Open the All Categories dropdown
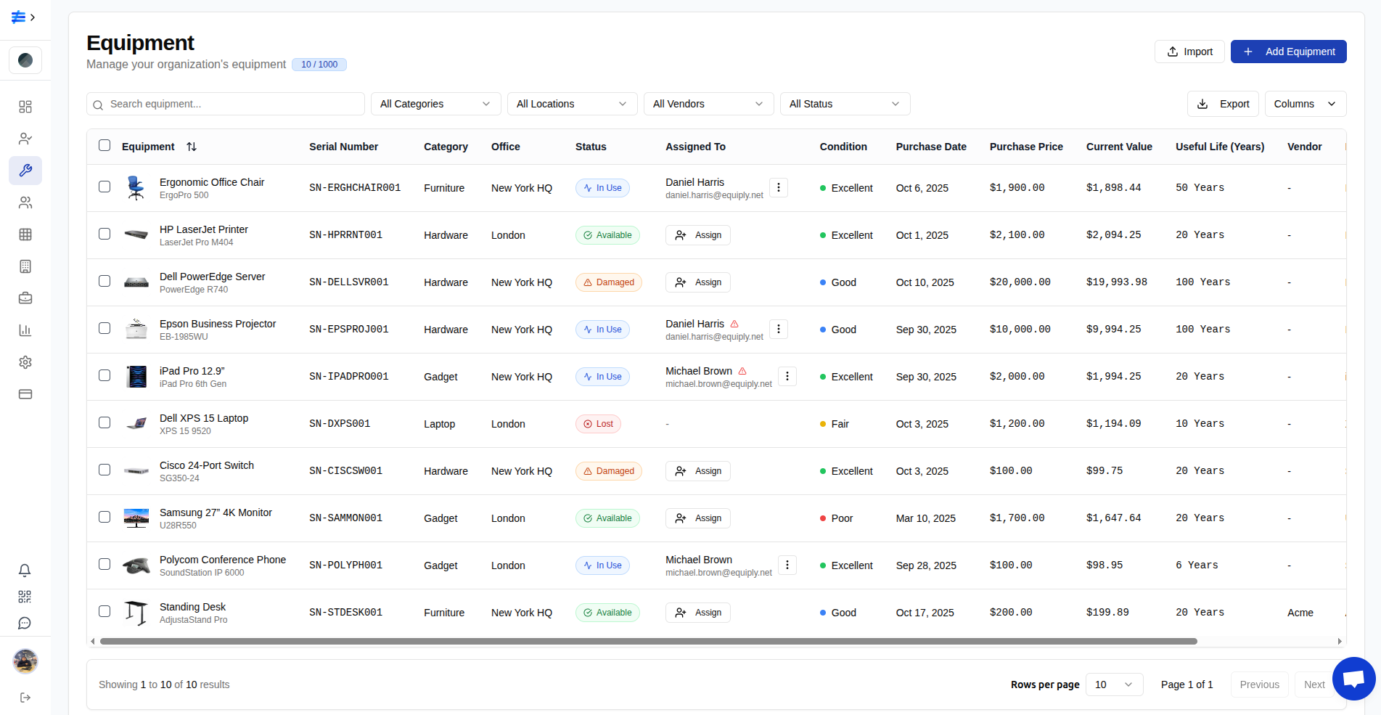Image resolution: width=1381 pixels, height=715 pixels. tap(435, 104)
